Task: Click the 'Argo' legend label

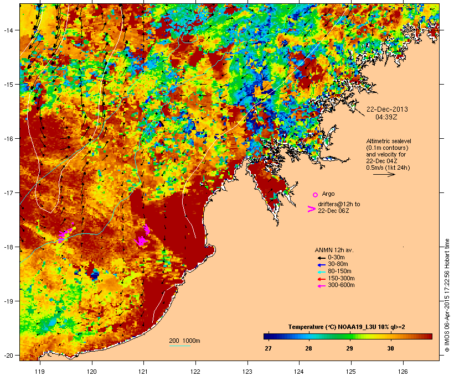Action: [328, 194]
